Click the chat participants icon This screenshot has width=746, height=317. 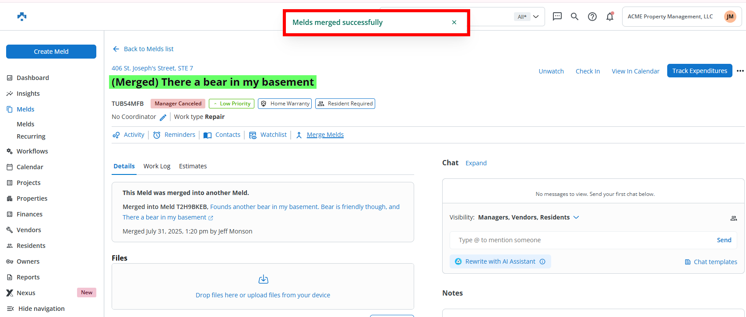tap(733, 218)
